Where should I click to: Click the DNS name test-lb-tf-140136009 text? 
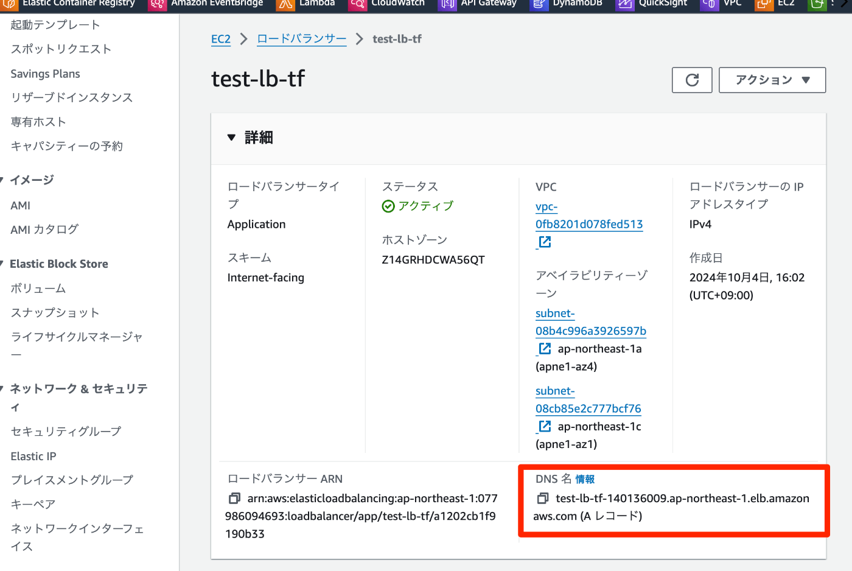671,507
